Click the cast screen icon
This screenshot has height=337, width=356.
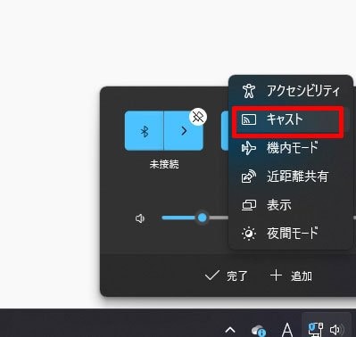[249, 119]
